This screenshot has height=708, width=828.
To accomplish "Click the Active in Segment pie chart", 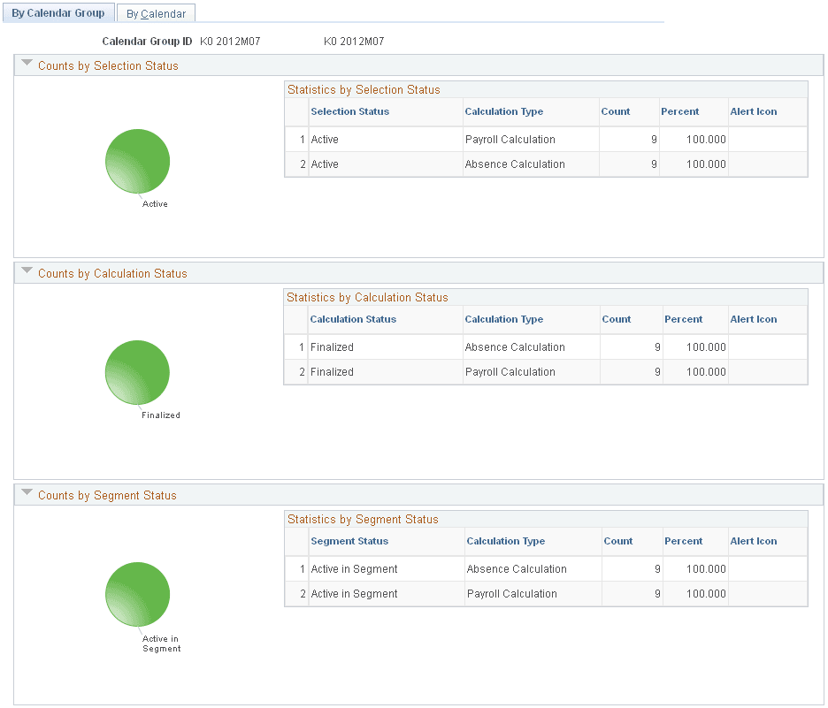I will coord(137,594).
